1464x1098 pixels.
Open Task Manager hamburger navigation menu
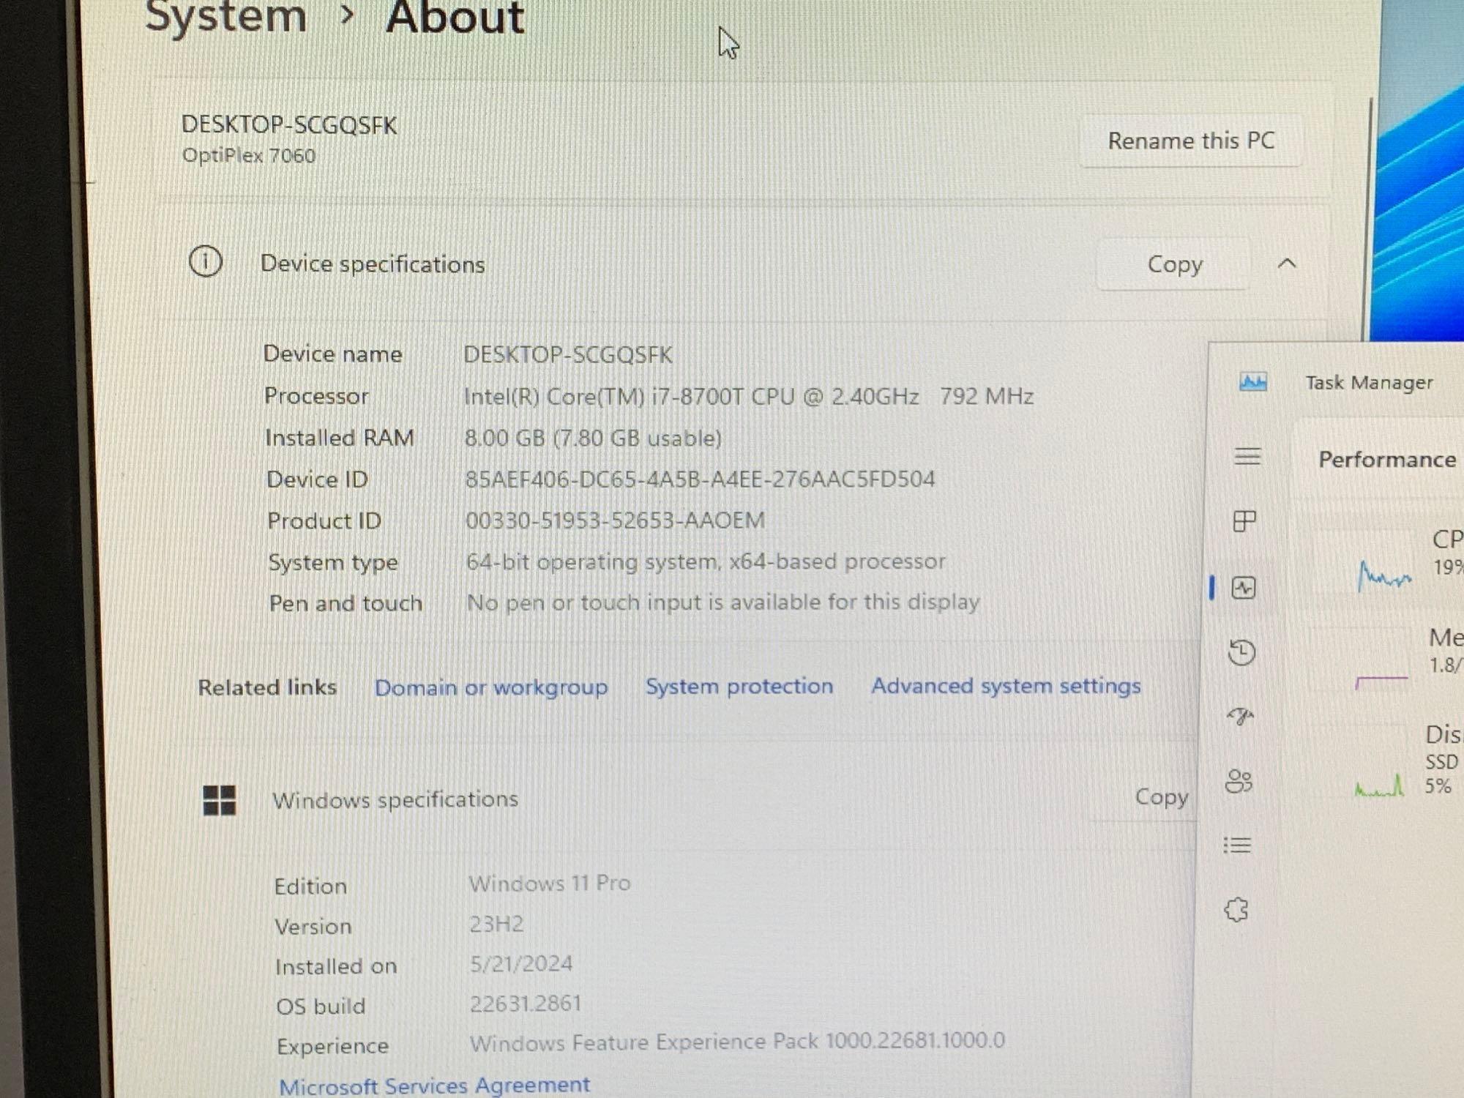(1247, 457)
